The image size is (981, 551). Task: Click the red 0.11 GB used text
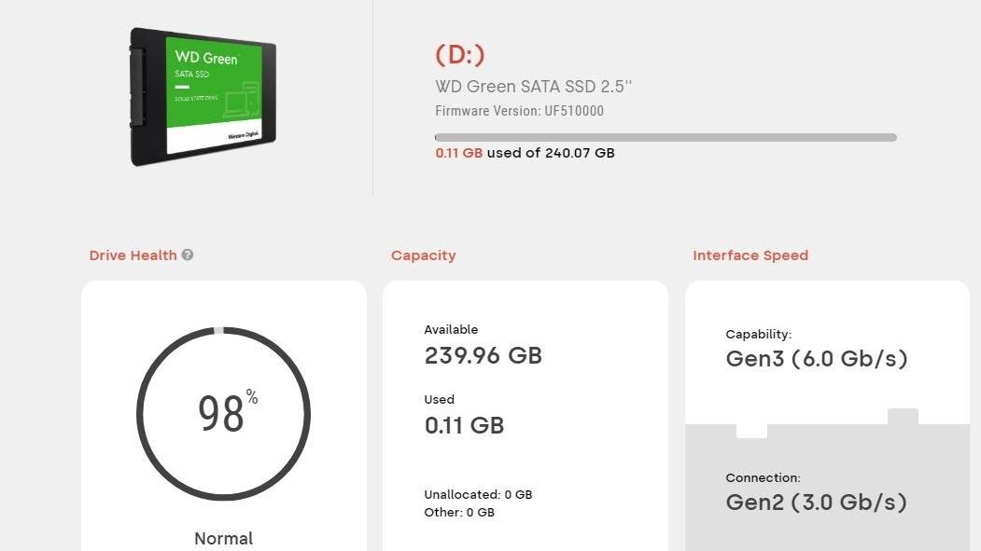click(x=458, y=153)
